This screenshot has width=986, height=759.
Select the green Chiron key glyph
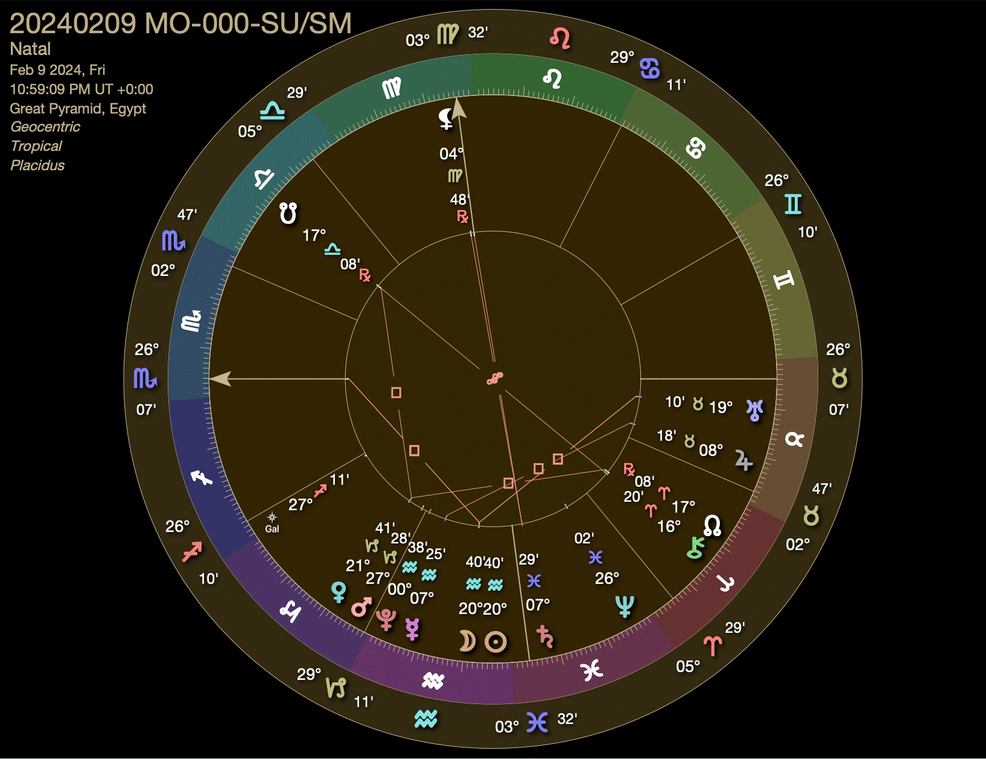pyautogui.click(x=695, y=548)
